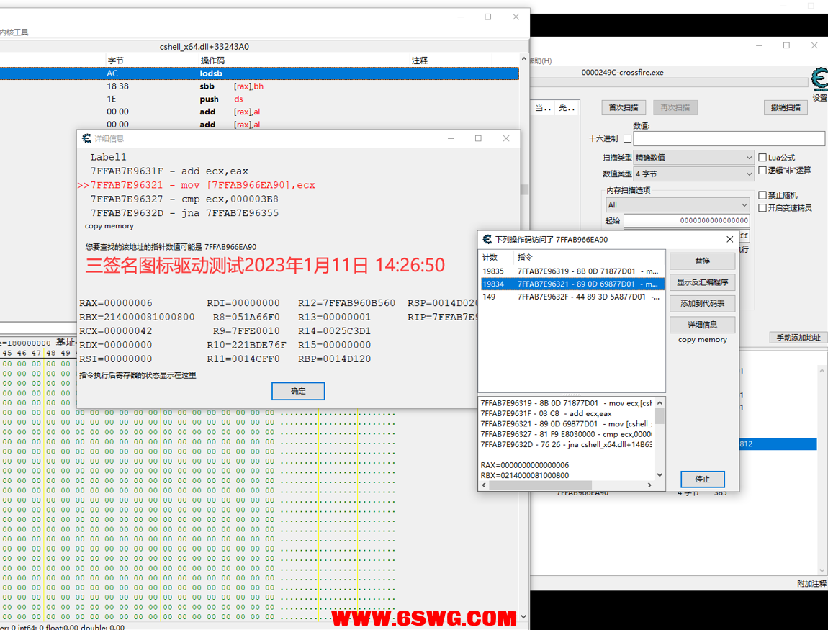This screenshot has width=828, height=630.
Task: Toggle the 逻辑"非"运算 checkbox
Action: pyautogui.click(x=762, y=170)
